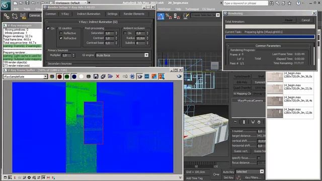
Task: Click the Guess vert. button
Action: (240, 151)
